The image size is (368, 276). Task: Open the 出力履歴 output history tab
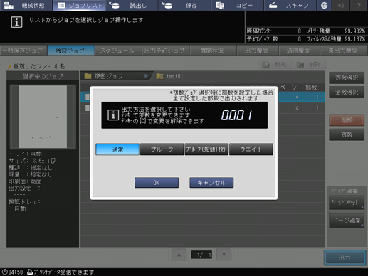257,51
